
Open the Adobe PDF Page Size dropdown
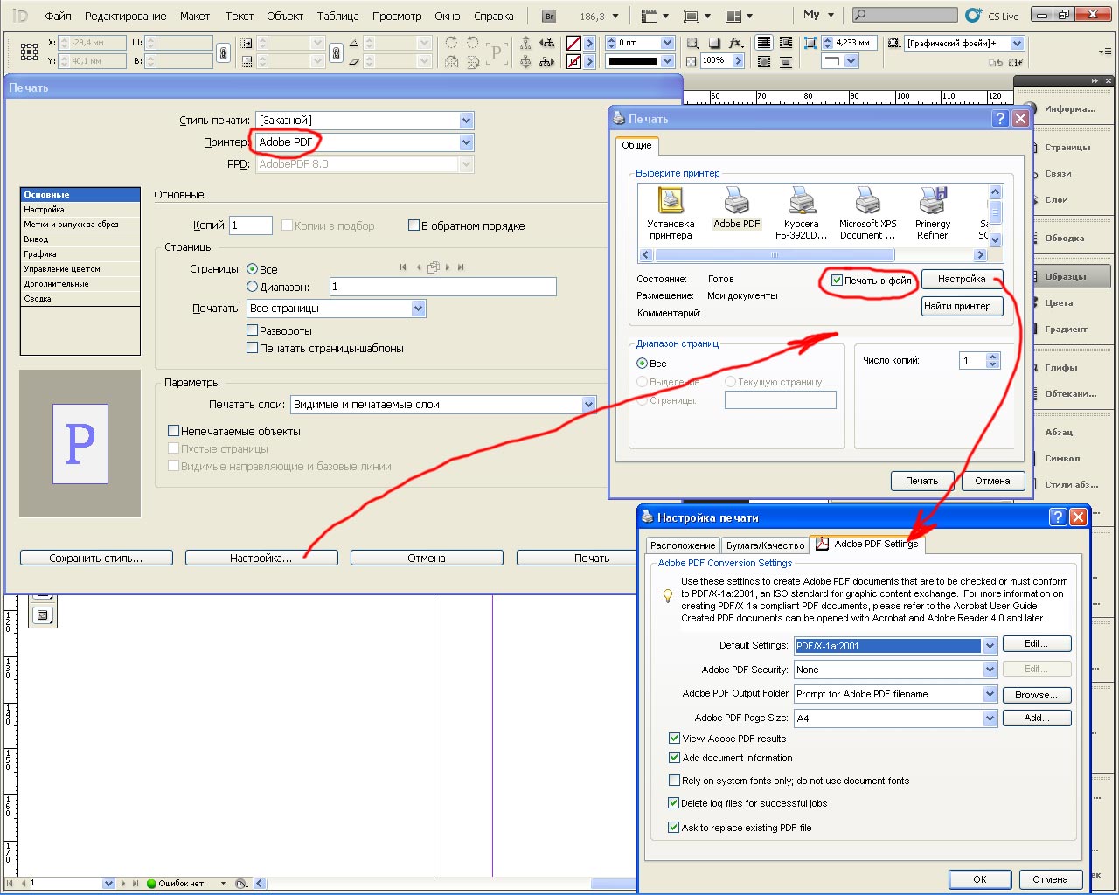click(x=990, y=718)
